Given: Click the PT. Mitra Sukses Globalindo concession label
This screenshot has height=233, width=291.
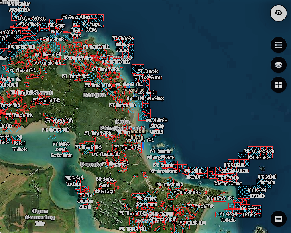Looking at the screenshot, I should tap(29, 21).
